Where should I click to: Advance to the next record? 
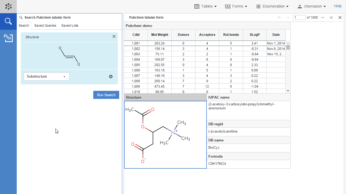(322, 18)
